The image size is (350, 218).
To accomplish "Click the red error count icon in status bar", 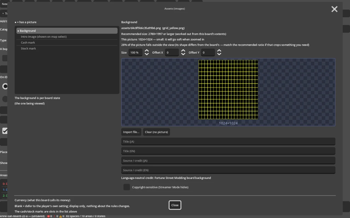I will pyautogui.click(x=48, y=216).
